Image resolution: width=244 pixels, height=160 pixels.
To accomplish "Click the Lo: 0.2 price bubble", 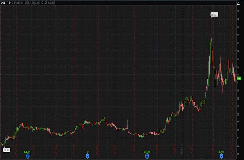I will coord(6,150).
